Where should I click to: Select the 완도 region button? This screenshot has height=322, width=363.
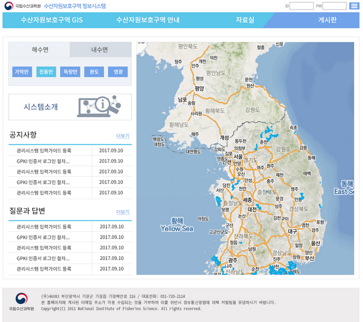pos(94,72)
